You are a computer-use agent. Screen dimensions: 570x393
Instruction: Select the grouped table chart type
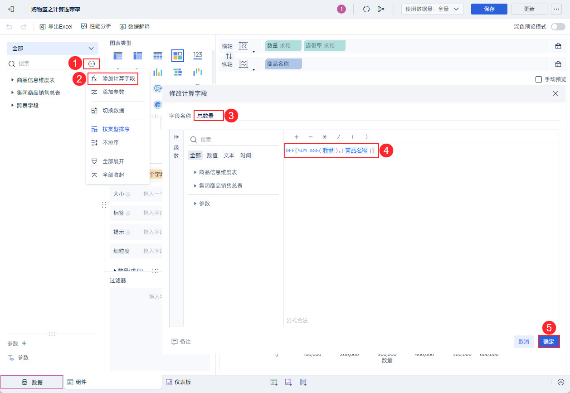[x=118, y=56]
